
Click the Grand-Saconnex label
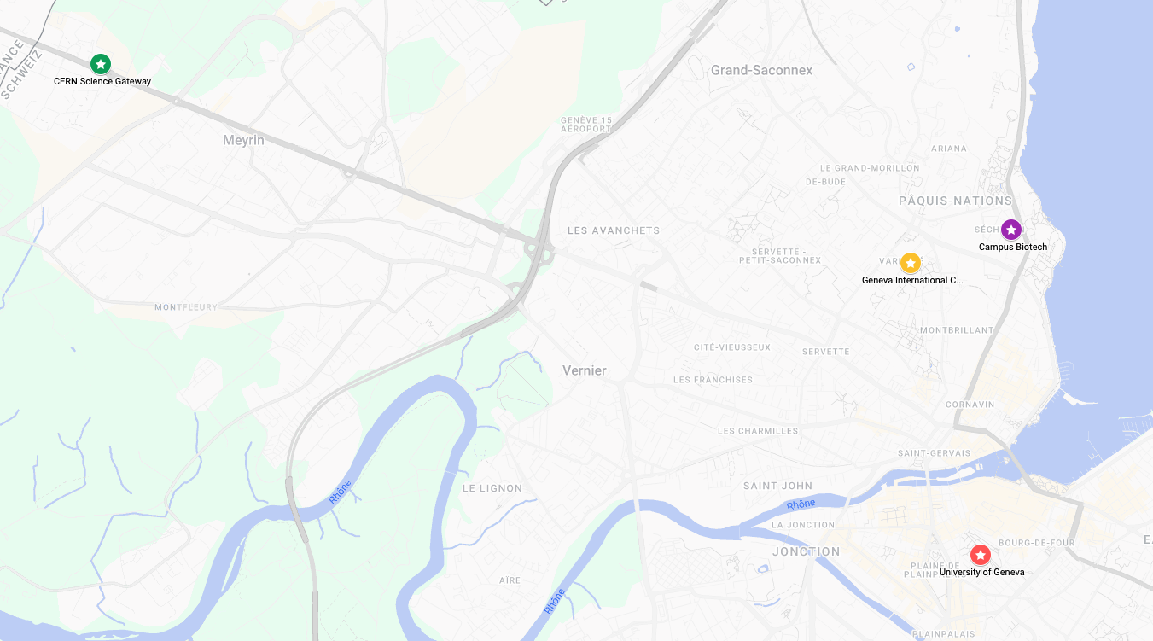point(762,70)
